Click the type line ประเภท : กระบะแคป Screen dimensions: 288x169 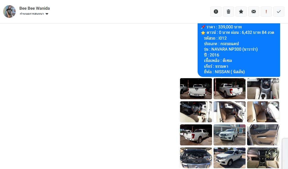(221, 44)
